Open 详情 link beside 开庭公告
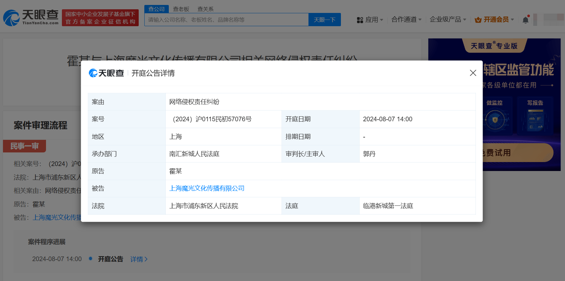565x281 pixels. click(x=139, y=259)
